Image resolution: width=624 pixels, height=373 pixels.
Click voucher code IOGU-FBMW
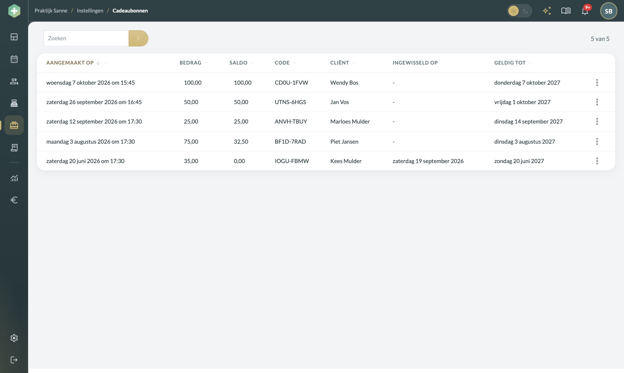(x=292, y=161)
